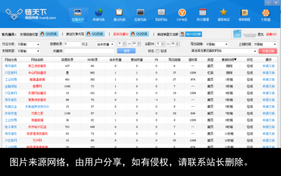This screenshot has width=281, height=176.
Task: Click QQ交谈 for 投诉与建议
Action: [x=139, y=34]
